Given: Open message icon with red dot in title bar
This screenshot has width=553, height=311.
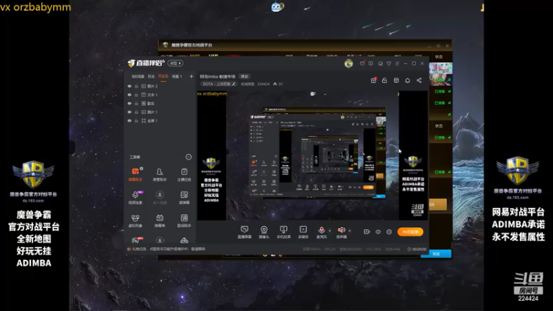Looking at the screenshot, I should (x=362, y=64).
